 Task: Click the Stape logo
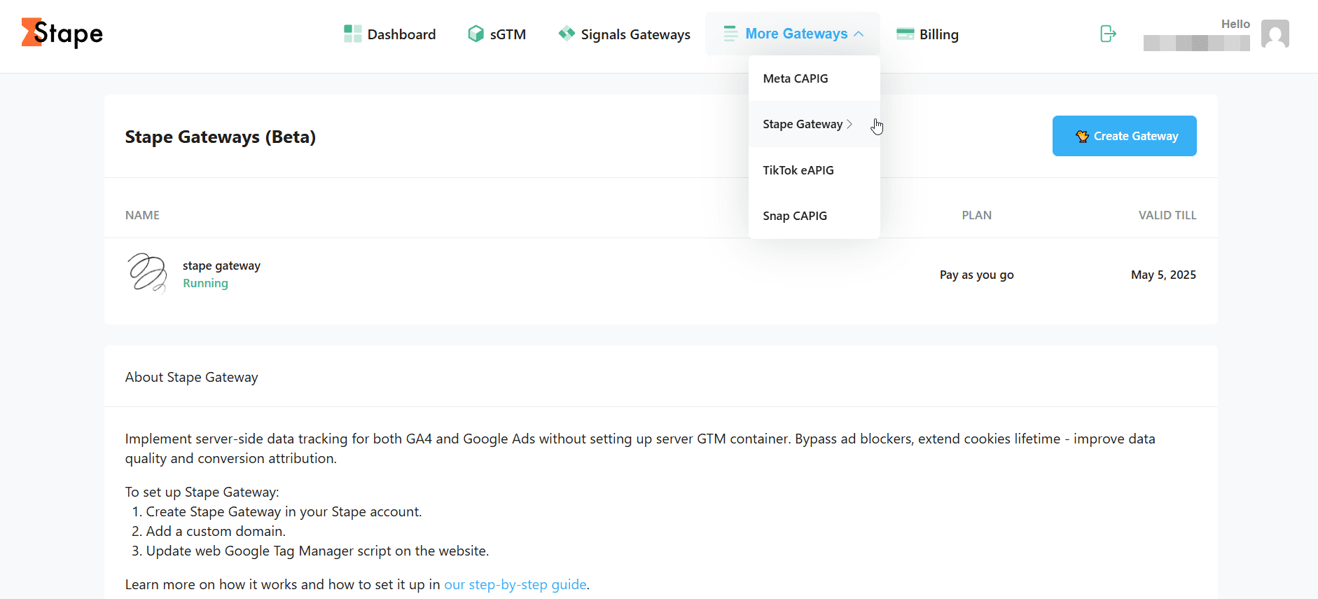point(62,33)
